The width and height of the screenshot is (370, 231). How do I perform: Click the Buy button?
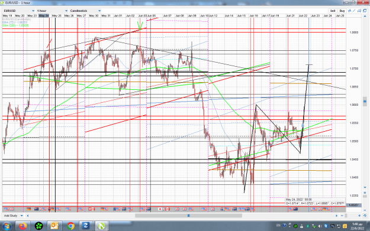tap(342, 11)
